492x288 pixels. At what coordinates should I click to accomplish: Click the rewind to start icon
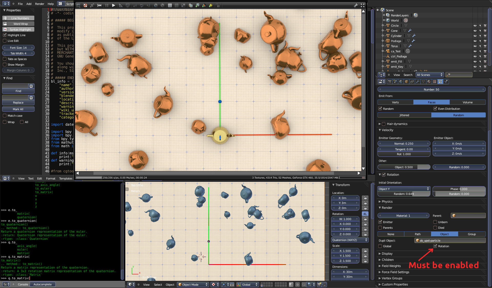coord(99,5)
